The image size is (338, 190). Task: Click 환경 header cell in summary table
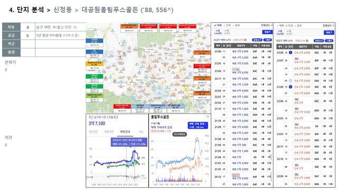tap(11, 52)
